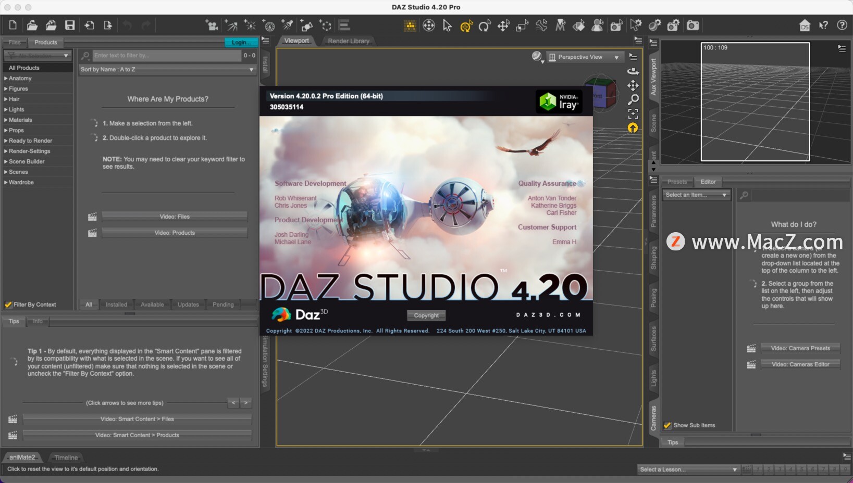Expand the Figures category
The height and width of the screenshot is (483, 853).
tap(6, 88)
